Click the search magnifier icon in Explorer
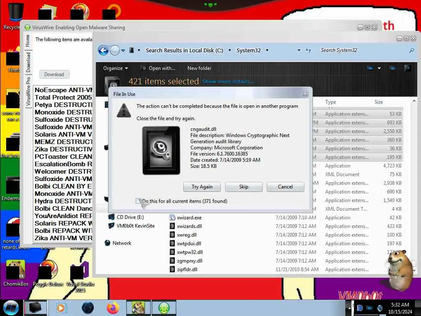This screenshot has width=421, height=316. 411,50
